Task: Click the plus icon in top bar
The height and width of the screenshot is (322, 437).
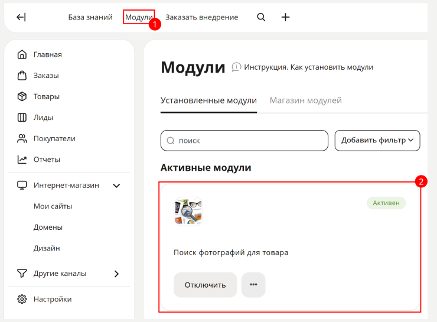Action: [x=285, y=17]
